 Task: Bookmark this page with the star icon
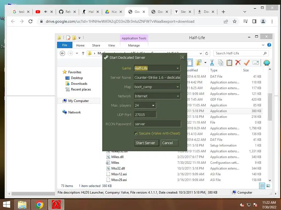click(x=235, y=21)
